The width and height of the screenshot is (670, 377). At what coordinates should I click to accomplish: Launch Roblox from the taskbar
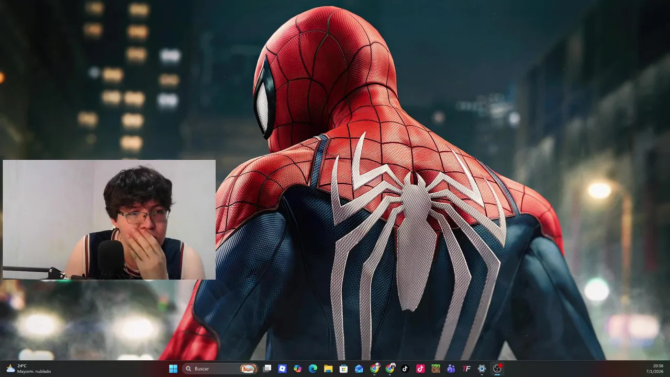282,369
